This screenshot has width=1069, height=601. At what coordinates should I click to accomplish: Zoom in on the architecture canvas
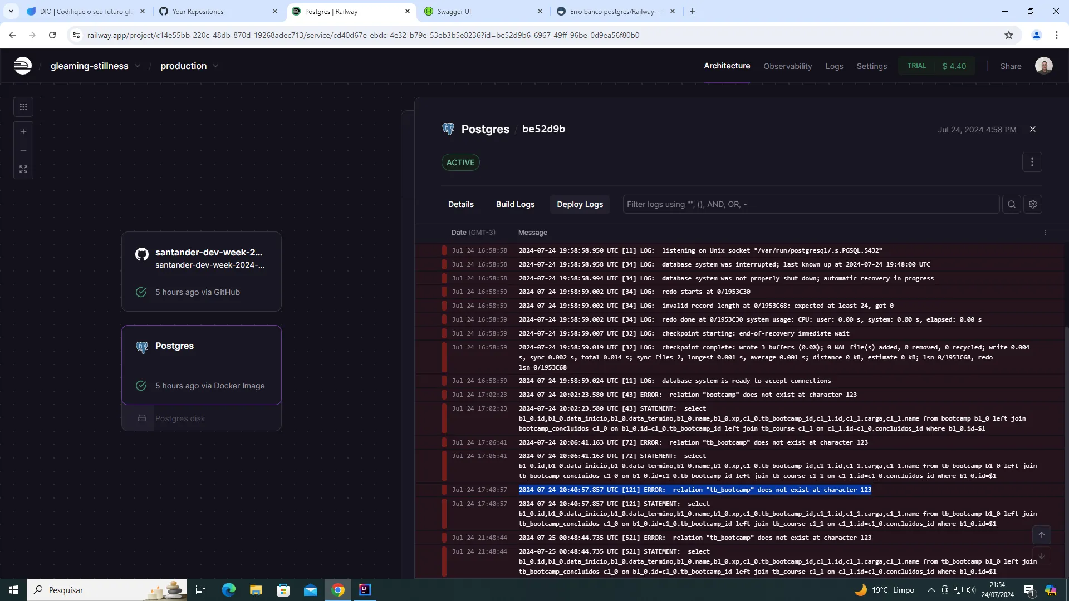click(x=23, y=132)
